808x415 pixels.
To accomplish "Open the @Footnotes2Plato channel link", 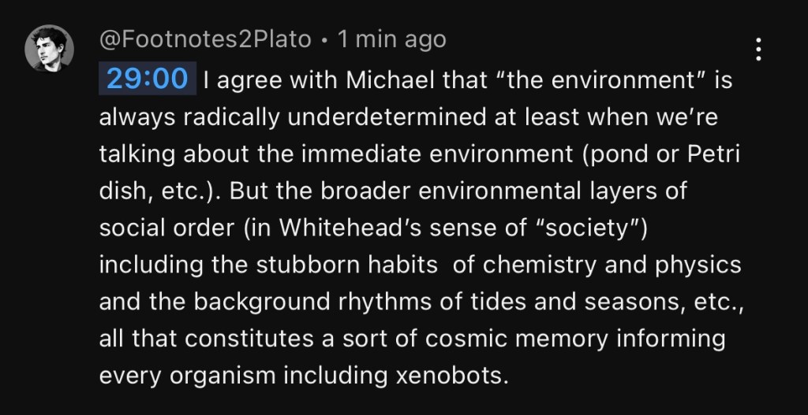I will click(x=205, y=39).
